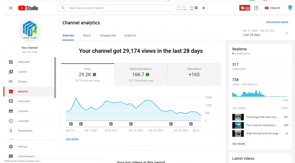Open the account avatar menu

click(290, 8)
